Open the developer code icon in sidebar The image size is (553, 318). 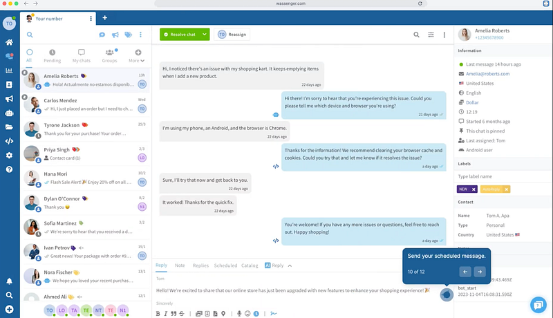(9, 141)
